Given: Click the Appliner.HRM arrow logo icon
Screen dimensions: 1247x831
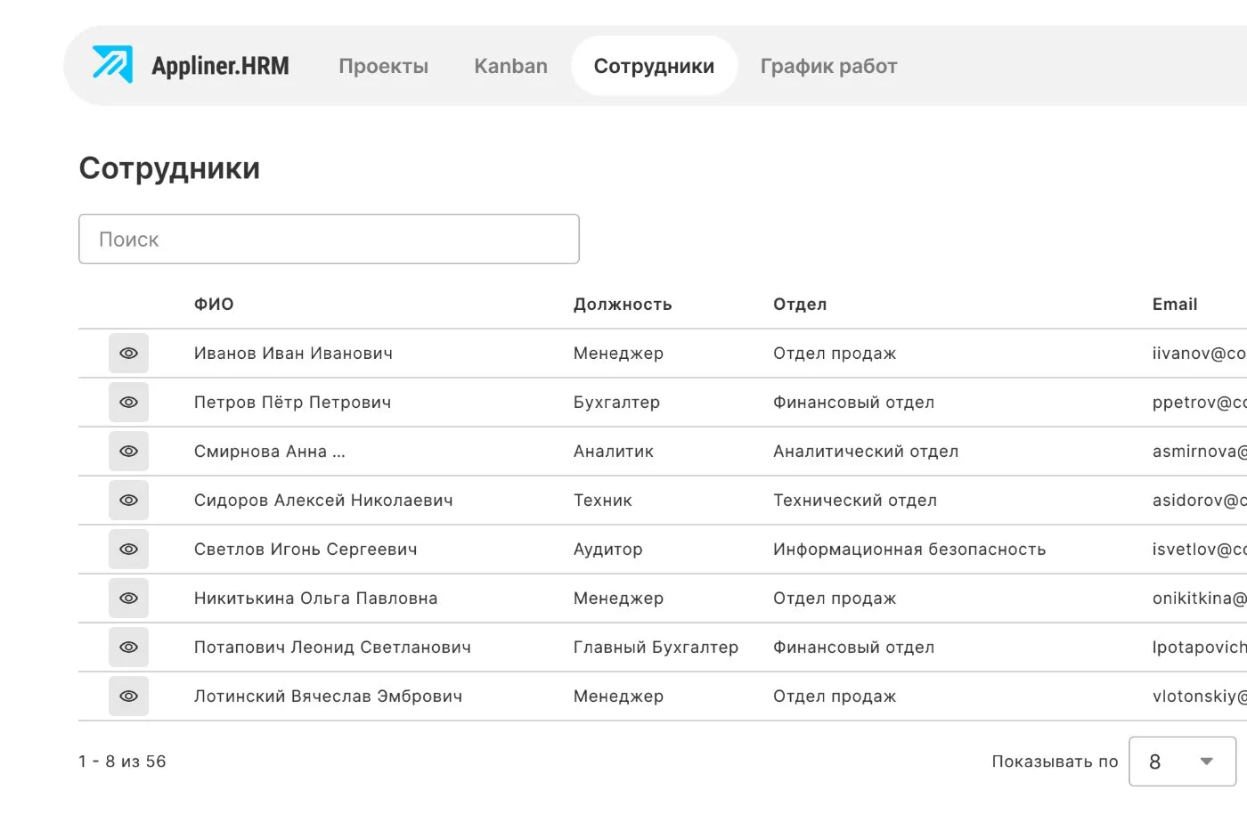Looking at the screenshot, I should [112, 64].
